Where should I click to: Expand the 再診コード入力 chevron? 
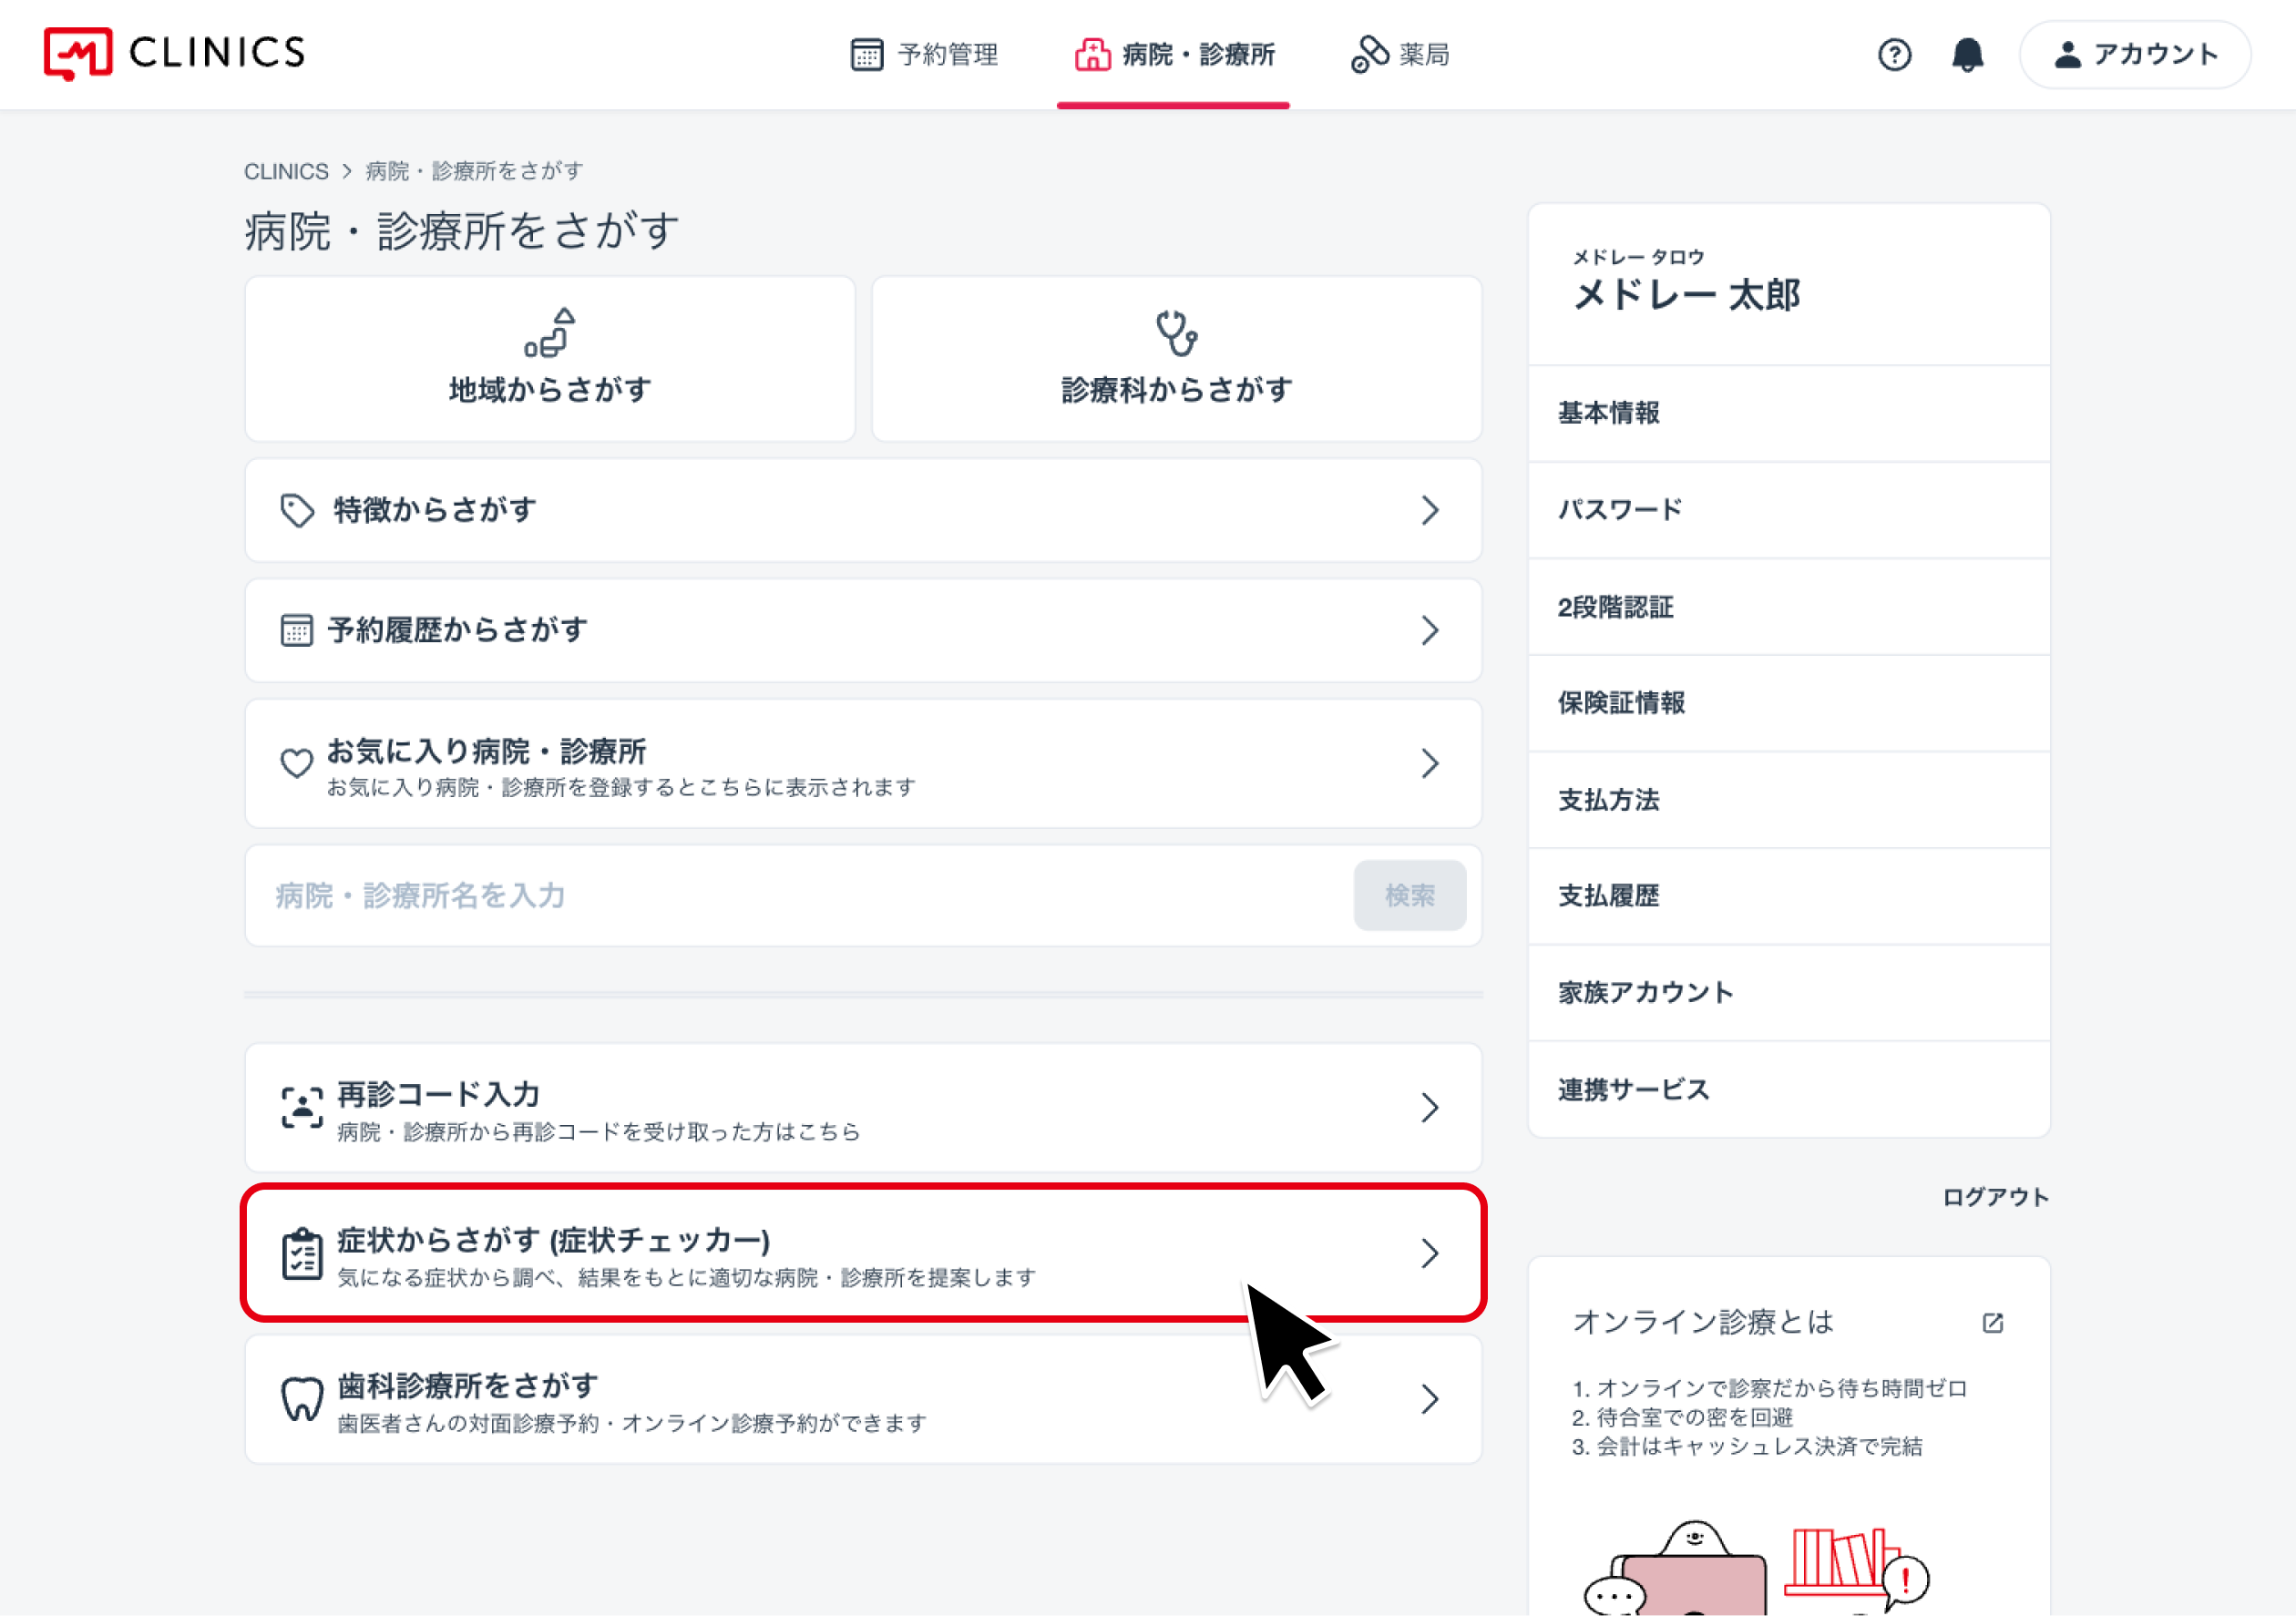[1429, 1108]
